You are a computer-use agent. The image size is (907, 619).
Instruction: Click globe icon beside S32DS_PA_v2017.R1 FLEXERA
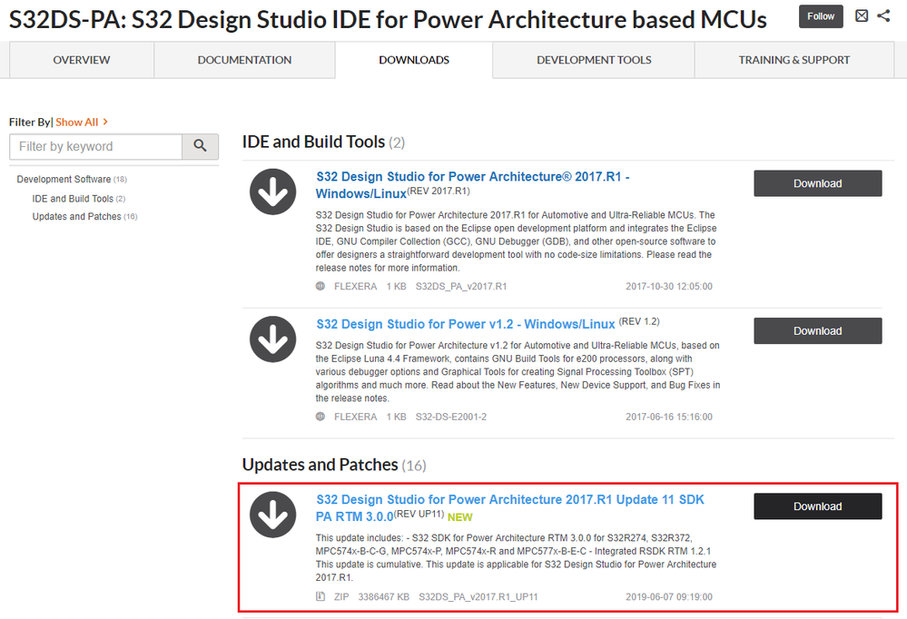320,286
